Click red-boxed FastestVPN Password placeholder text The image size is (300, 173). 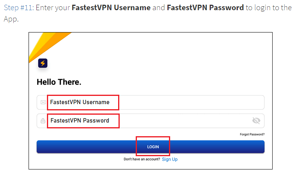pos(80,121)
